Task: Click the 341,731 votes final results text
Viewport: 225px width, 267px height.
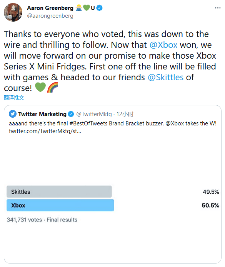Action: click(42, 220)
